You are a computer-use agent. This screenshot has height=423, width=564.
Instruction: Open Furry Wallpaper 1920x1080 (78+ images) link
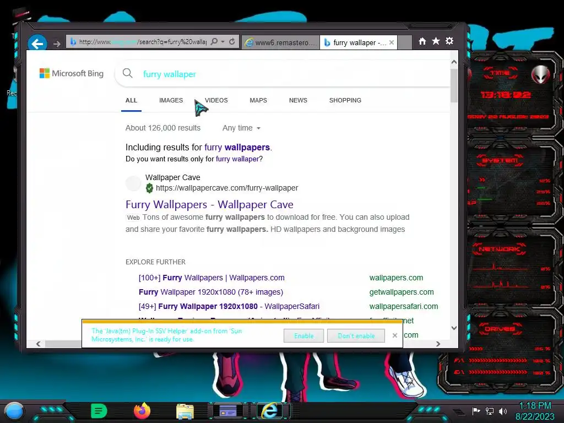tap(211, 292)
